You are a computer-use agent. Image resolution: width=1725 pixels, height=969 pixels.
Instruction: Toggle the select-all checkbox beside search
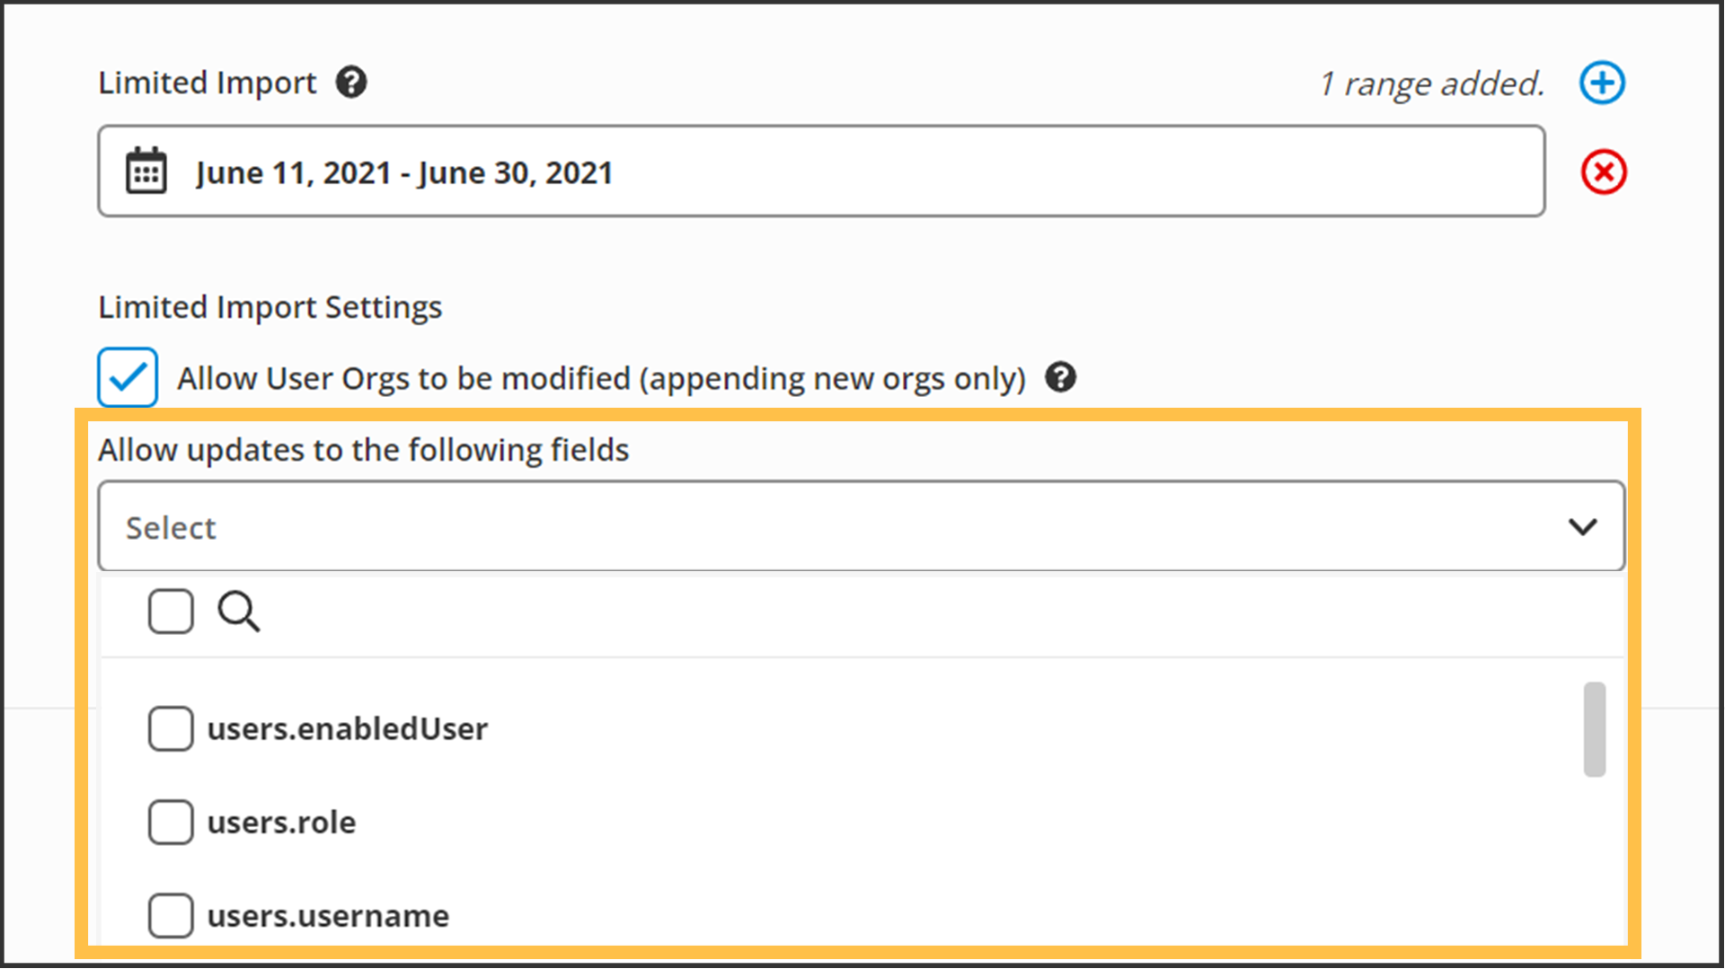click(171, 612)
